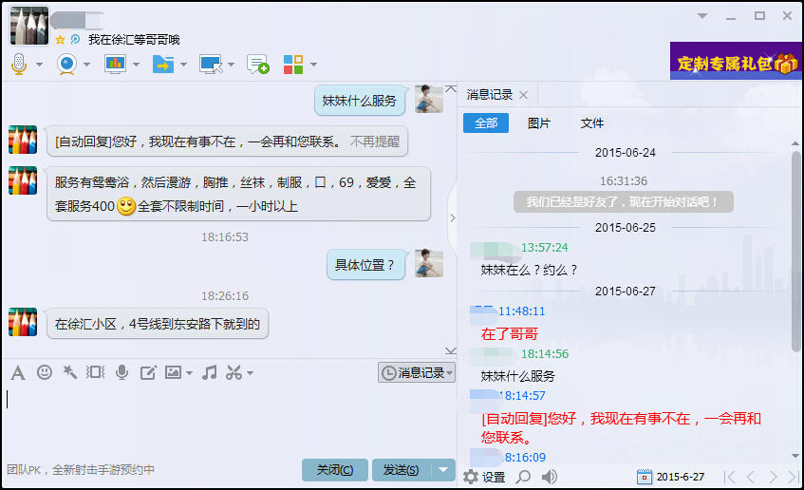Close the 消息记录 tab
The height and width of the screenshot is (490, 804).
[524, 95]
